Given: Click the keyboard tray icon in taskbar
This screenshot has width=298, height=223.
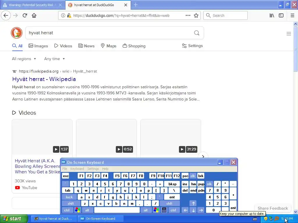Looking at the screenshot, I should click(255, 219).
